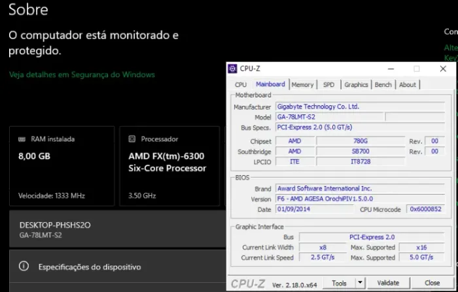The width and height of the screenshot is (458, 292).
Task: Open the Bench tab
Action: pyautogui.click(x=383, y=85)
